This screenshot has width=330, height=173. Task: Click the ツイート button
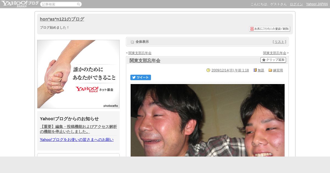click(141, 77)
